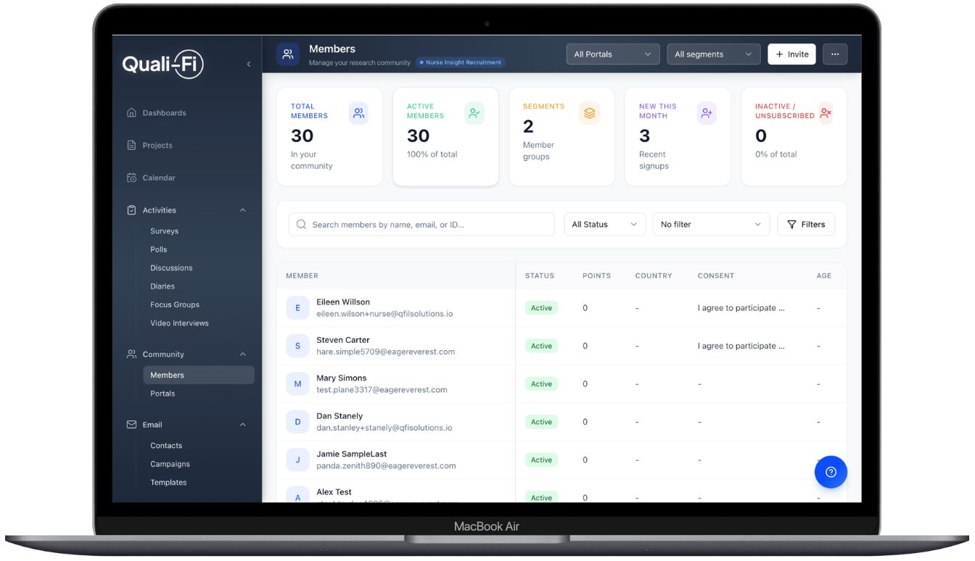Open Discussions under Activities
This screenshot has height=561, width=975.
coord(171,268)
